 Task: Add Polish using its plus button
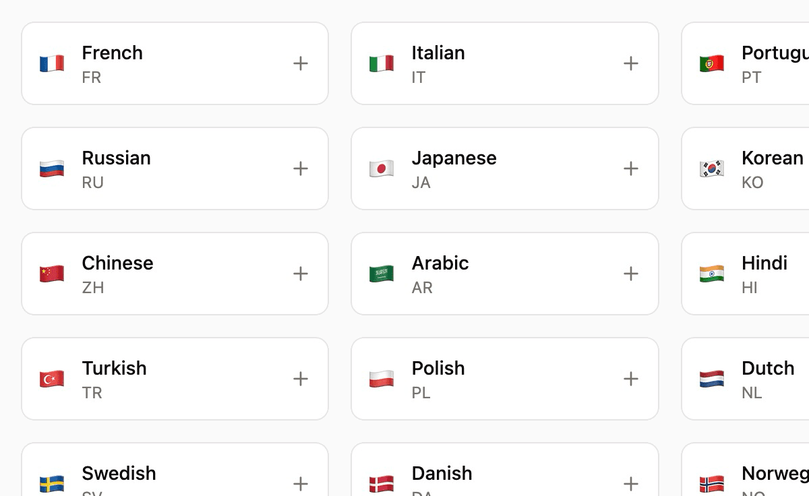point(630,378)
